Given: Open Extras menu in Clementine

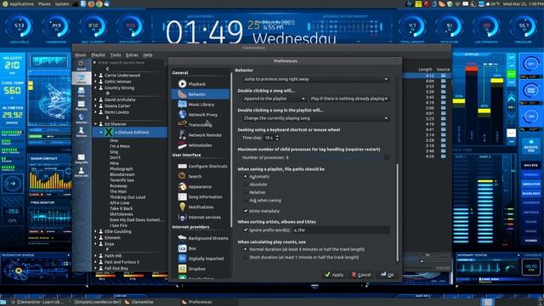Looking at the screenshot, I should point(132,55).
